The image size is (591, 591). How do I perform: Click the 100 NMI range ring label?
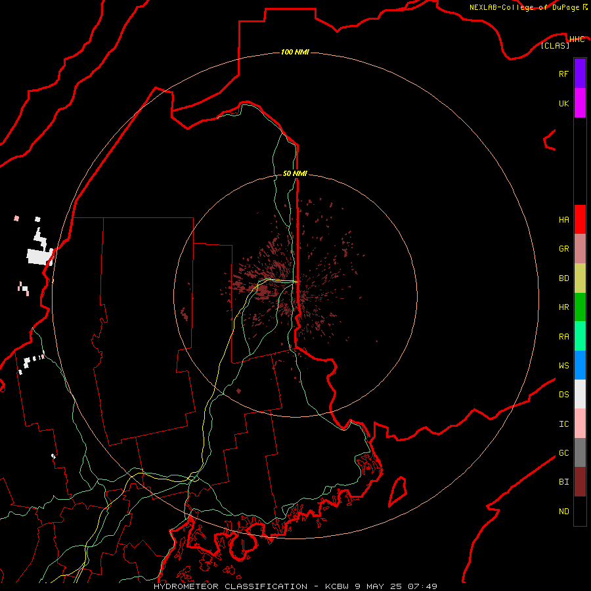click(x=295, y=52)
